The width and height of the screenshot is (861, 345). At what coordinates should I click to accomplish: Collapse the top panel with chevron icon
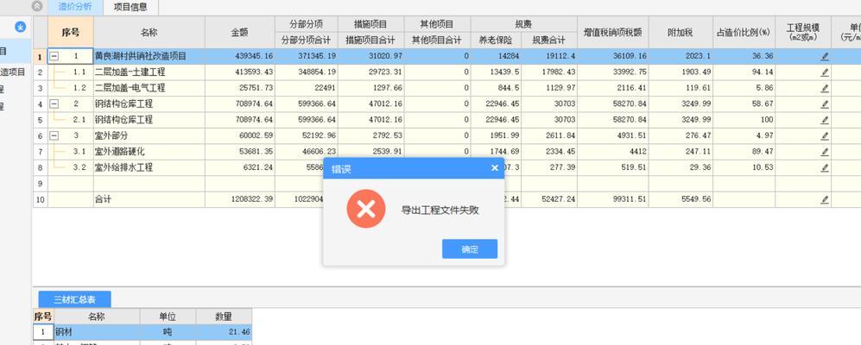coord(37,7)
